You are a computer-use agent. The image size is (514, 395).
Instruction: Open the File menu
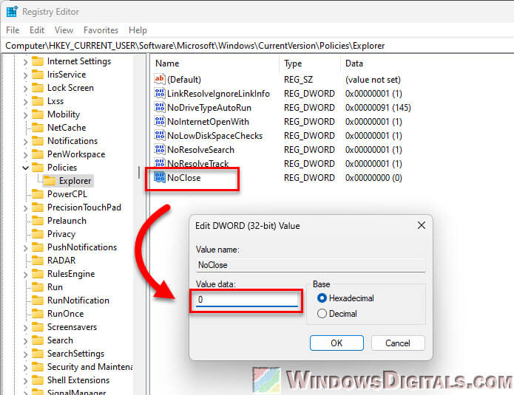coord(13,30)
